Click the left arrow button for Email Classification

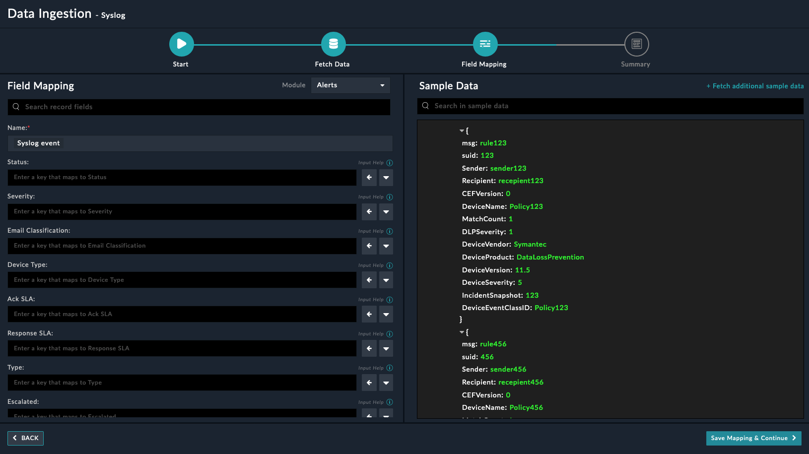click(369, 246)
